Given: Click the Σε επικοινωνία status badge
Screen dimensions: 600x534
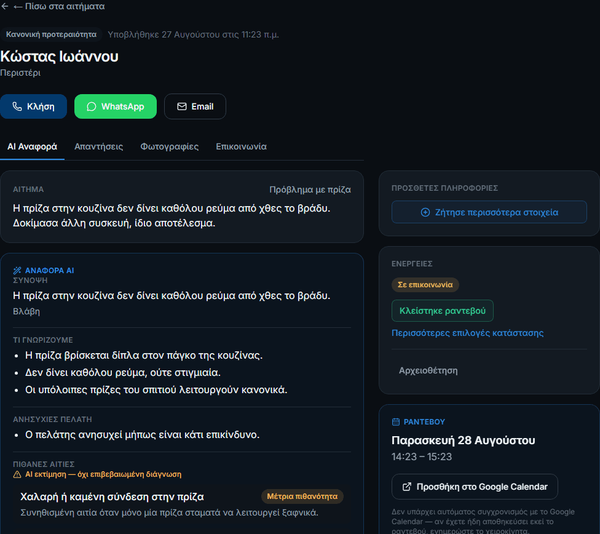Looking at the screenshot, I should tap(425, 285).
